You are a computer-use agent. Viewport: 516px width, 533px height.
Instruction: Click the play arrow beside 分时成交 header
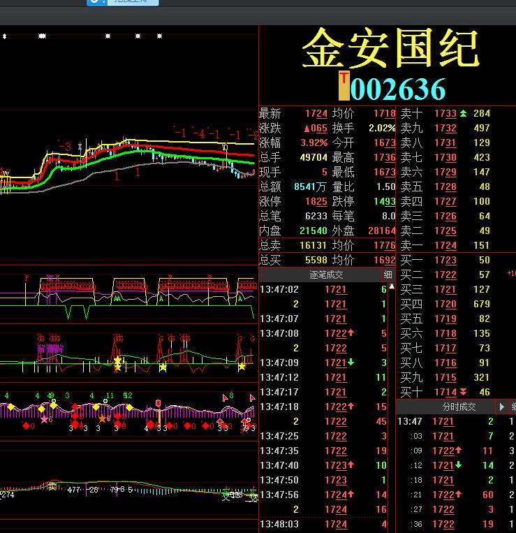coord(501,407)
